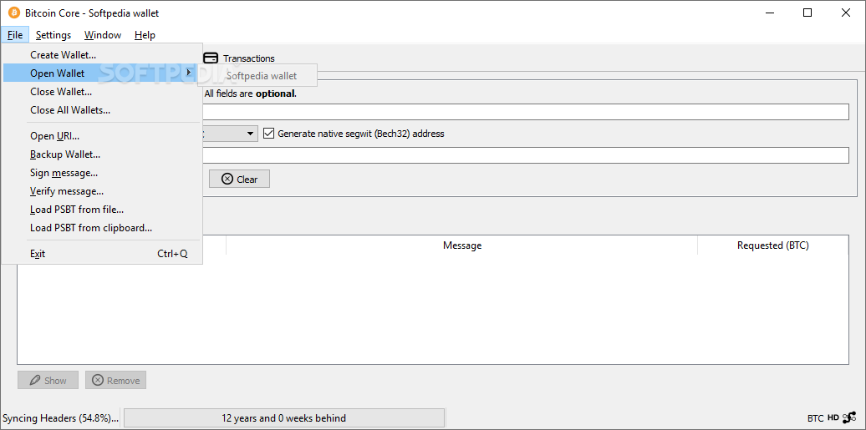Click into the Message input field
Image resolution: width=866 pixels, height=430 pixels.
pos(525,155)
